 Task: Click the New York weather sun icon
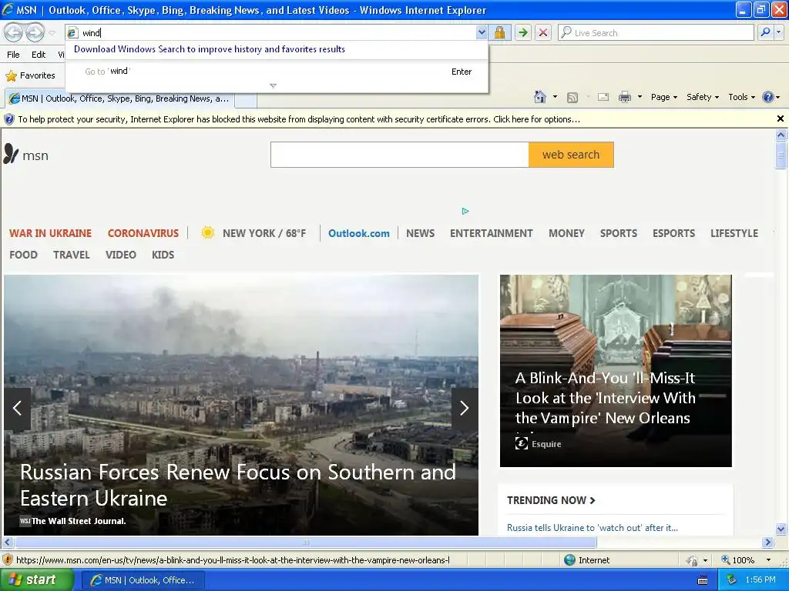click(x=207, y=232)
